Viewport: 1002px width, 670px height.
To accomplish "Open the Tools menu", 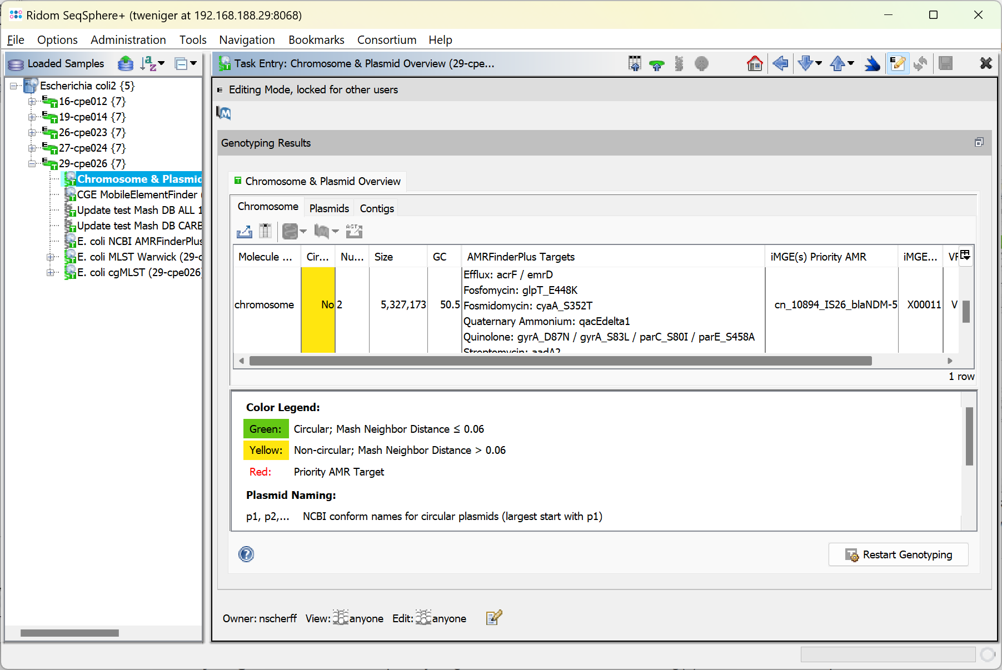I will coord(193,40).
